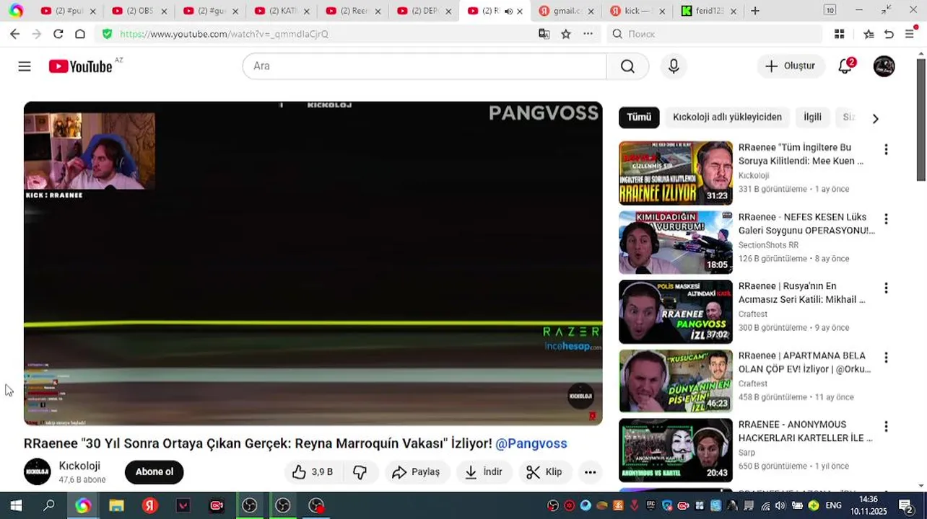This screenshot has width=927, height=519.
Task: Like the video with thumbs up
Action: pos(312,472)
